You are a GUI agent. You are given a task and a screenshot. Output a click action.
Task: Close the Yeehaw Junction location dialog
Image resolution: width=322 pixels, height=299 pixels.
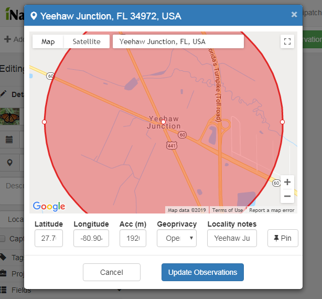[294, 15]
